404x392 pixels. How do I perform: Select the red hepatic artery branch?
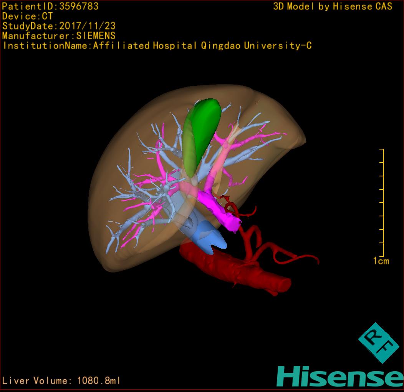[x=252, y=238]
